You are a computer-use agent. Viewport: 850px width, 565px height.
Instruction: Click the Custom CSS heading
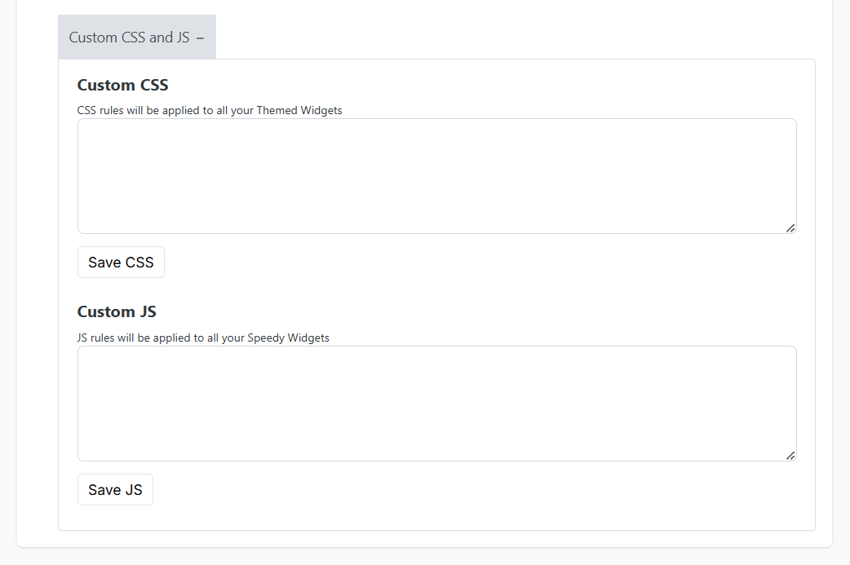122,86
